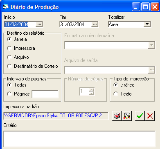Increase Número de cópias with up arrow
Screen dimensions: 160x149
click(x=91, y=89)
